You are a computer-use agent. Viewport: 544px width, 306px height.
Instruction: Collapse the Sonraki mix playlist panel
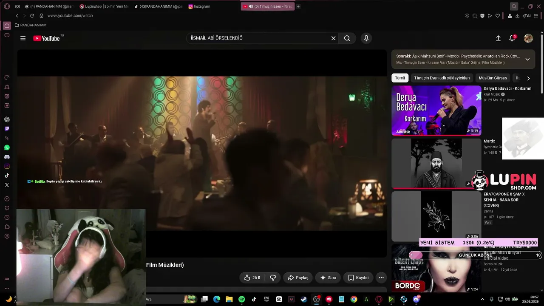527,59
